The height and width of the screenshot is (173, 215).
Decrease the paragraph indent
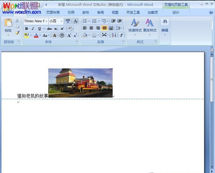(113, 21)
